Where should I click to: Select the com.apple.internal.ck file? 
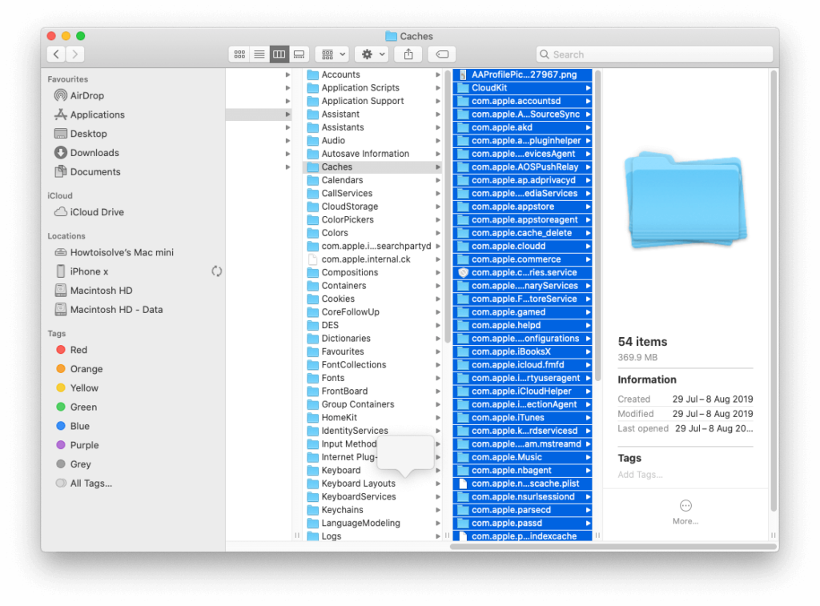pos(372,259)
